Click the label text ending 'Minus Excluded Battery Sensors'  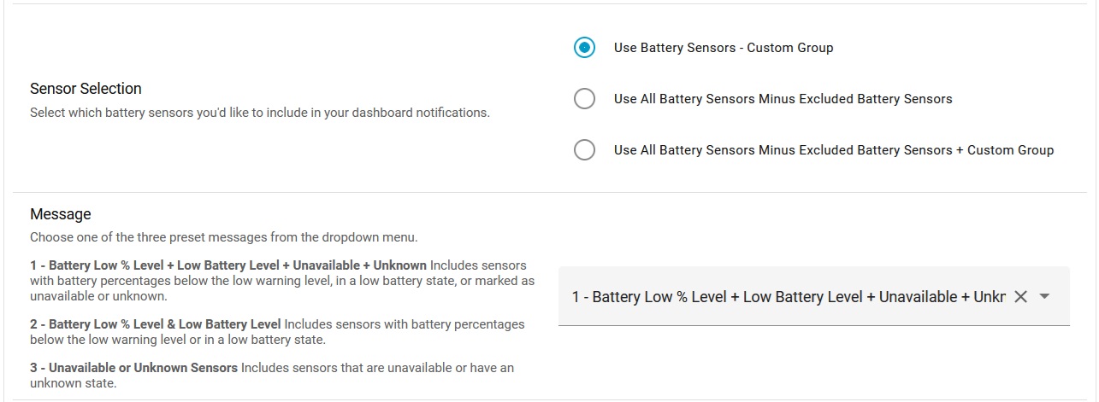coord(783,99)
